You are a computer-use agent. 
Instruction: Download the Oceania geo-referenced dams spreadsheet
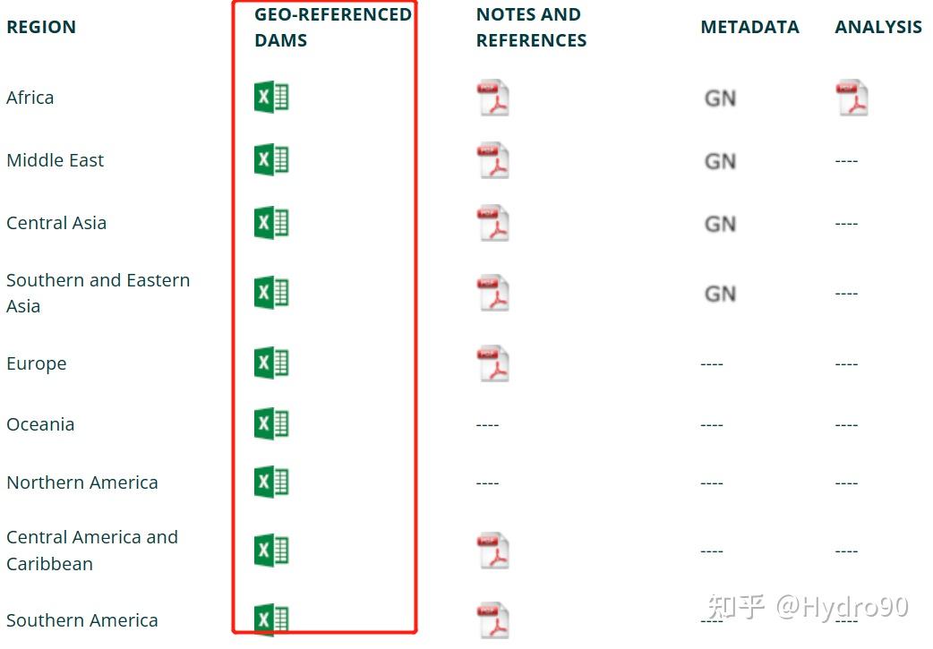coord(270,423)
